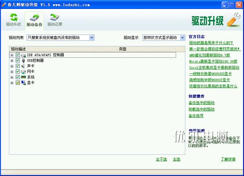Select the 声卡 tree row text
The width and height of the screenshot is (244, 176).
tap(30, 66)
